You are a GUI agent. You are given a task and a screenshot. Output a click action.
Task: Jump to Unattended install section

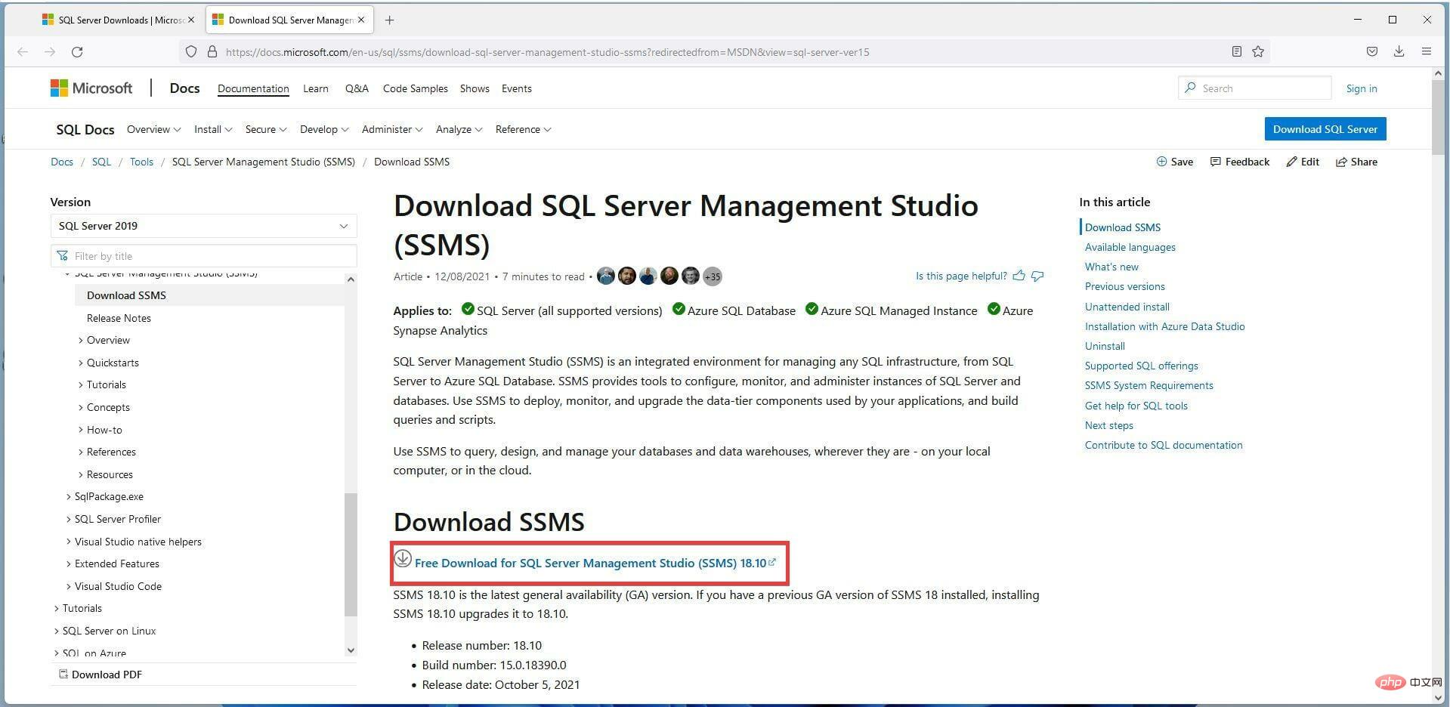(x=1127, y=307)
